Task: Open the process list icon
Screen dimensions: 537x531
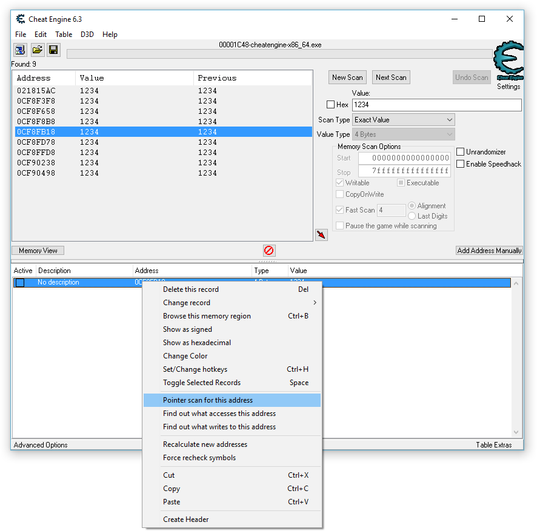Action: (x=20, y=50)
